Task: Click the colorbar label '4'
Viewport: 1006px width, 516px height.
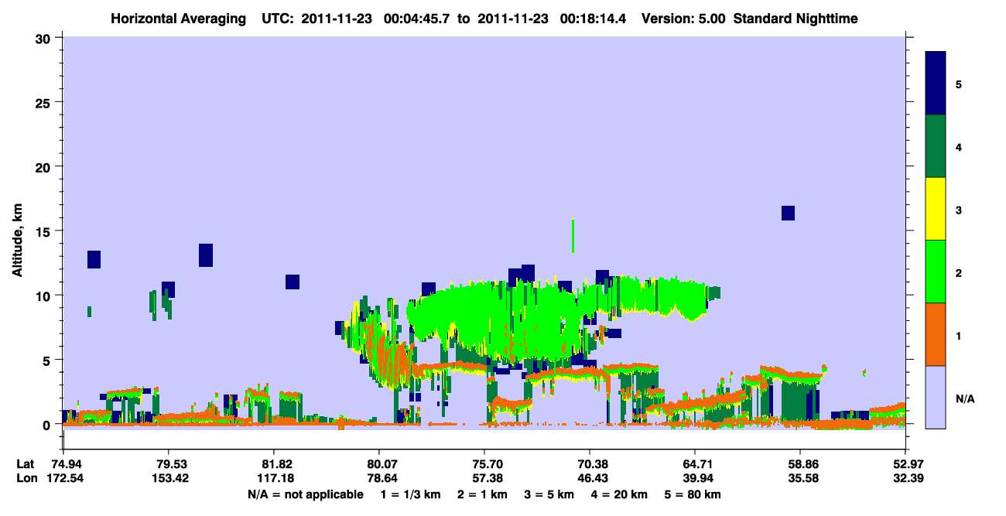Action: coord(959,146)
